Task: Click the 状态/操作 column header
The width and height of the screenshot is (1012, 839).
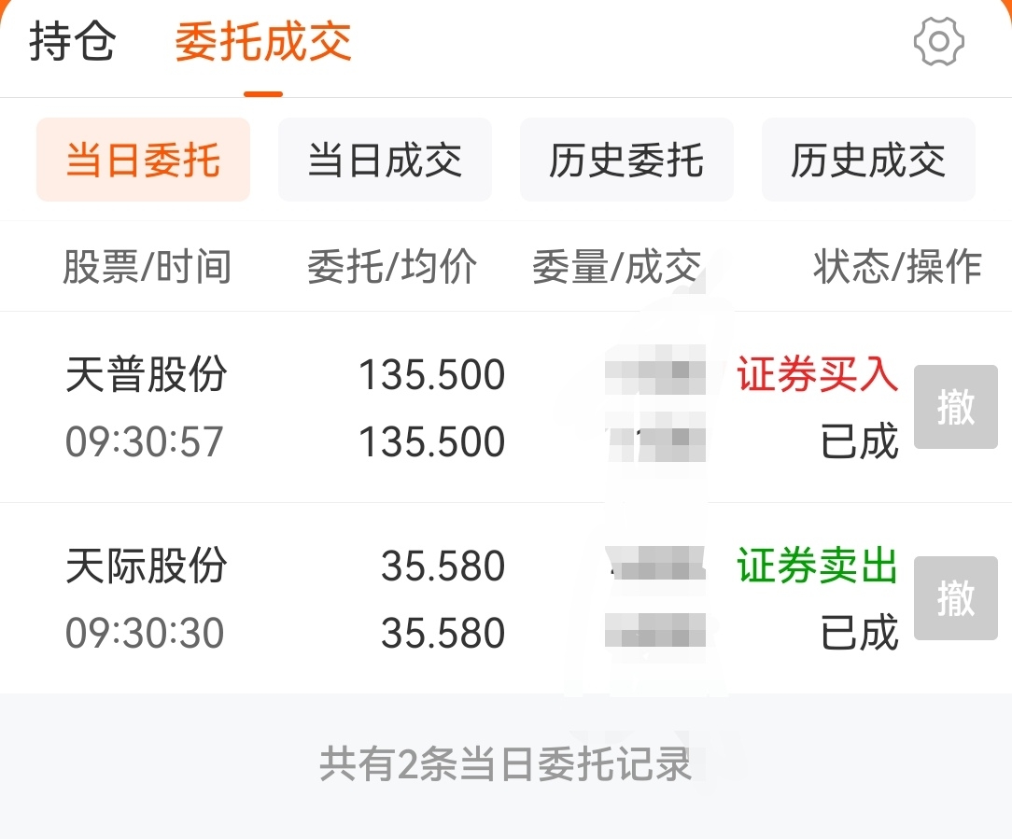Action: pos(897,267)
